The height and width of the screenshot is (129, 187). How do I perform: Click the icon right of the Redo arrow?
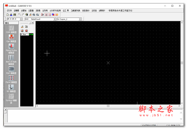tap(27, 15)
